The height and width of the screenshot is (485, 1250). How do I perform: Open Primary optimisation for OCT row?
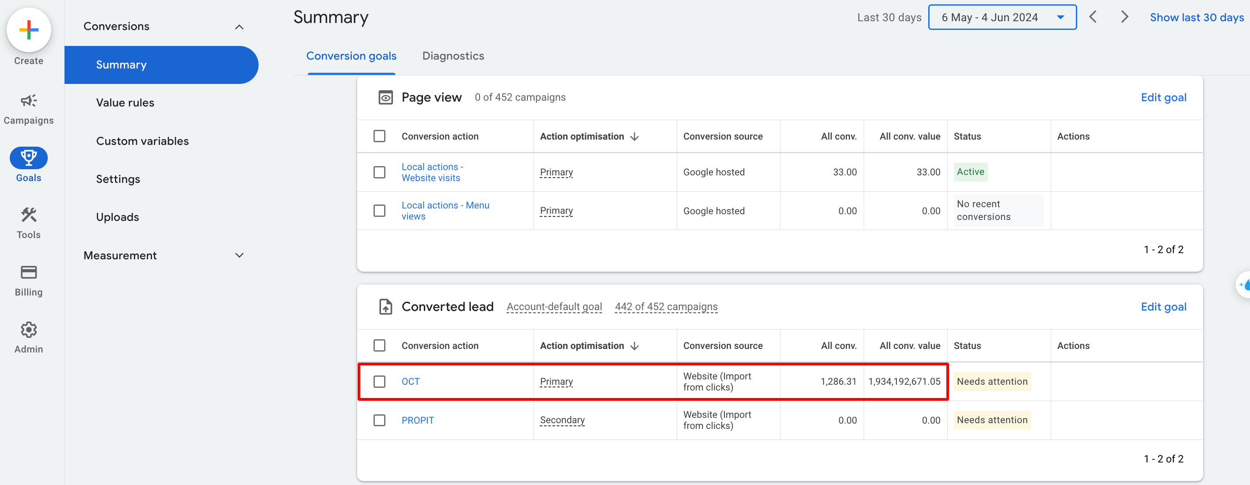556,382
